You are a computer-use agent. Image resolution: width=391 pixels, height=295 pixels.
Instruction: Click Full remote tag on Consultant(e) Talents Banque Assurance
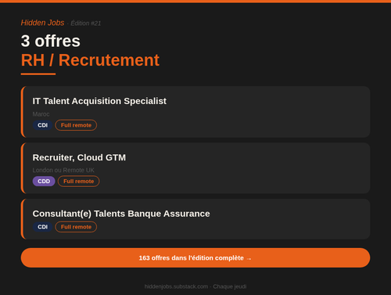(76, 227)
